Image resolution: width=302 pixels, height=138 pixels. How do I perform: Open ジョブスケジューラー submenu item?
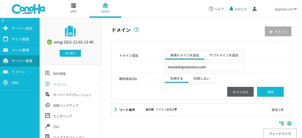click(x=69, y=137)
